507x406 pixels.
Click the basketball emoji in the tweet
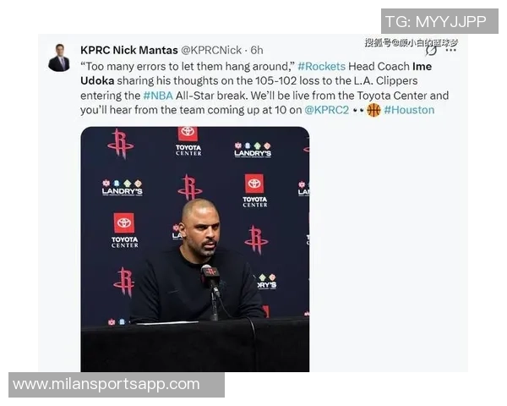373,110
